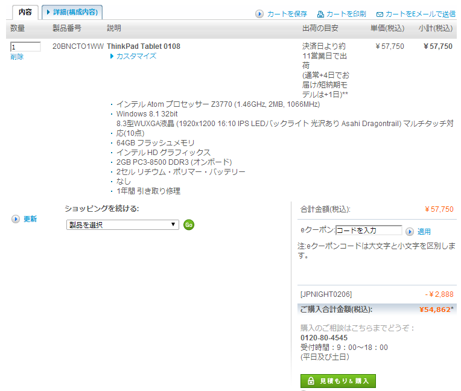Open カスタマイズ for ThinkPad Tablet
The width and height of the screenshot is (461, 391).
click(x=136, y=56)
